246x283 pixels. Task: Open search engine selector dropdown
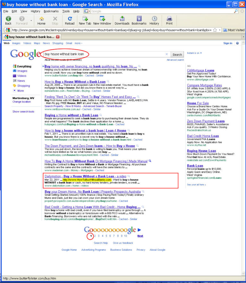pos(87,11)
